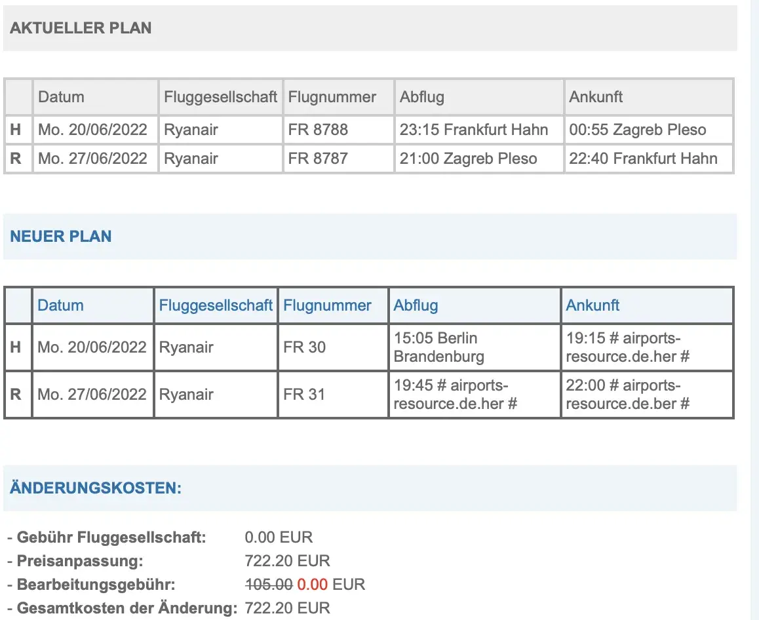Click the NEUER PLAN section heading
The height and width of the screenshot is (620, 759).
pos(61,237)
